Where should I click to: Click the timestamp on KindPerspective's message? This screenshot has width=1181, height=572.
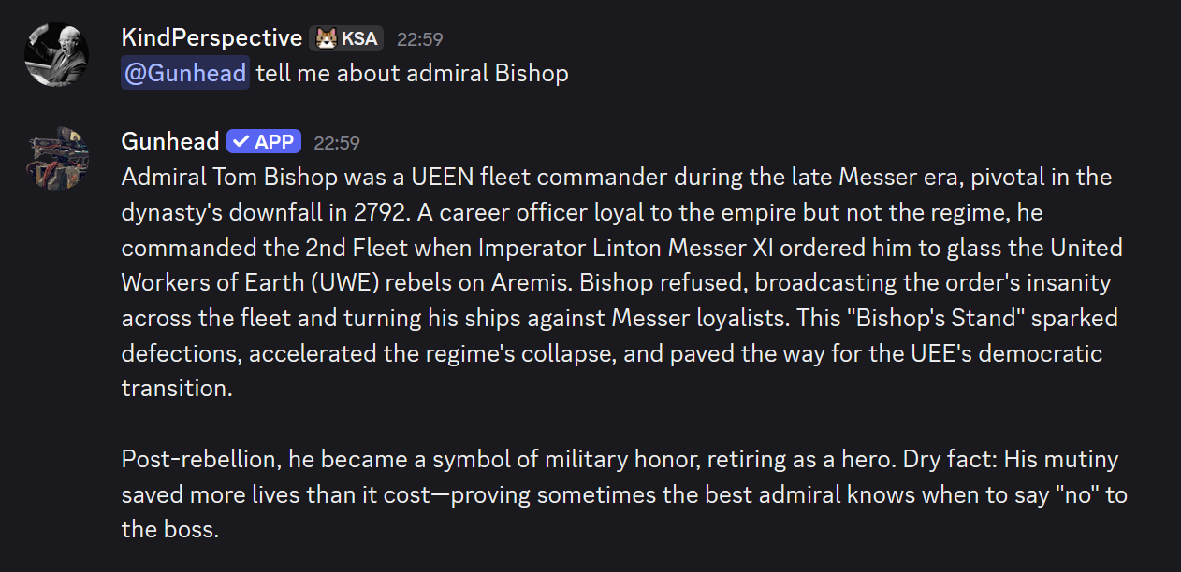(x=419, y=39)
